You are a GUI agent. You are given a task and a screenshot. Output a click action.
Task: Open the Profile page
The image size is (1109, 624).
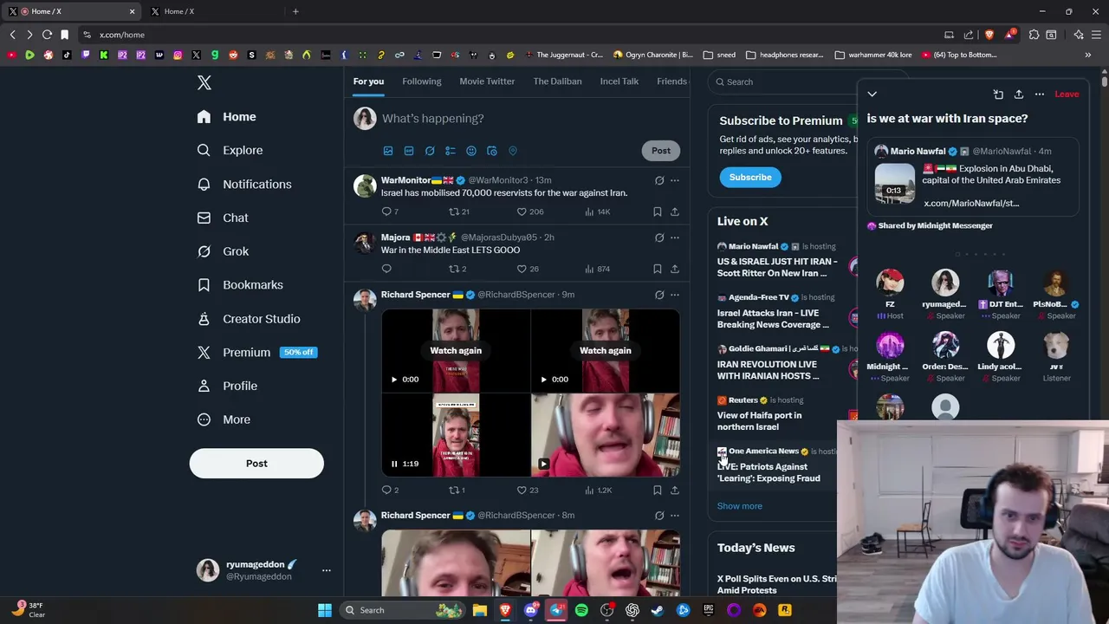pos(227,386)
